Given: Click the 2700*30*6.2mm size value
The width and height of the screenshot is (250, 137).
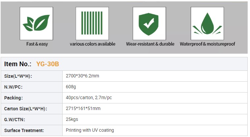Looking at the screenshot, I should (x=82, y=76).
